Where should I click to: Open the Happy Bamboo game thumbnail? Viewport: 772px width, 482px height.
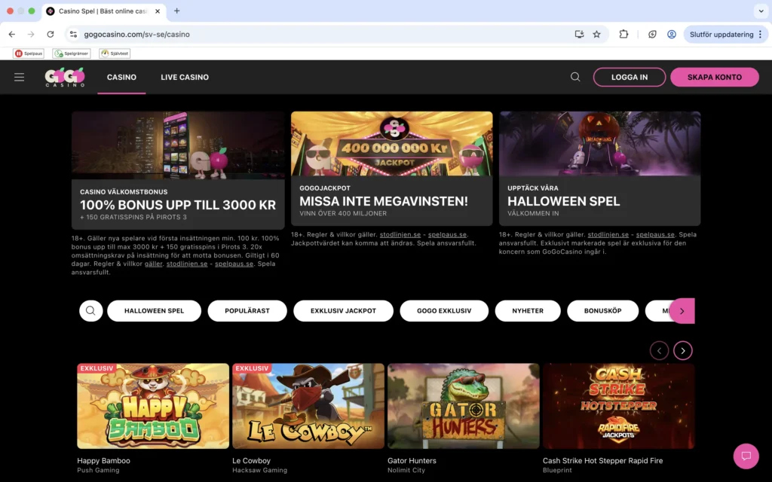tap(152, 405)
